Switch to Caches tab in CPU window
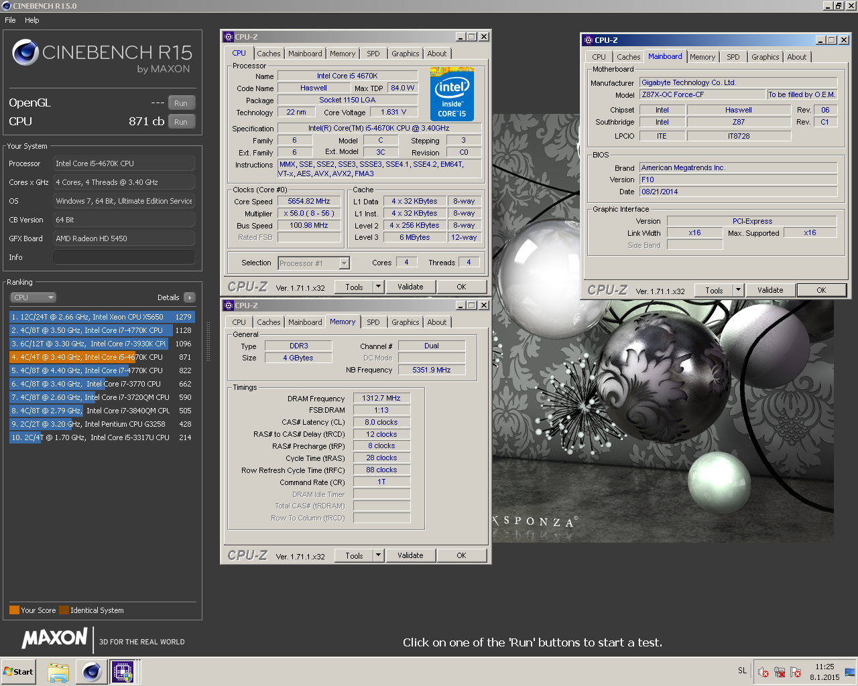858x686 pixels. [x=269, y=54]
